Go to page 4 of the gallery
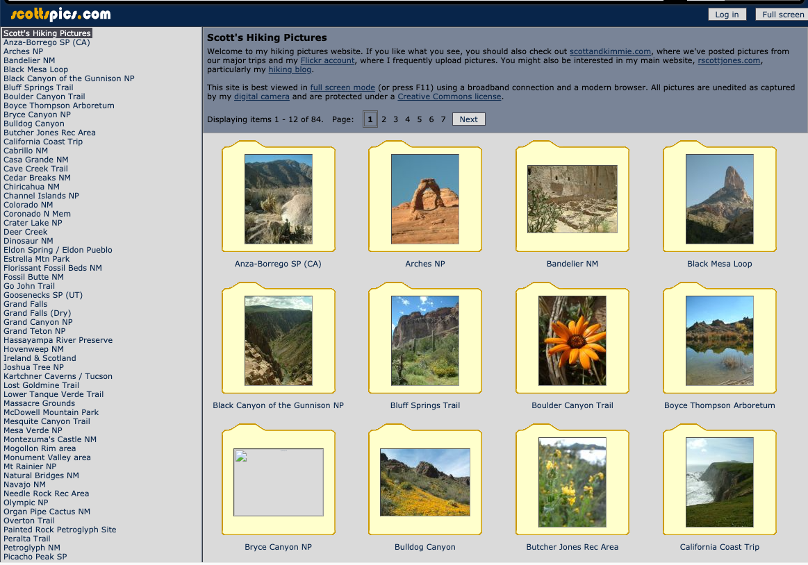 click(408, 119)
